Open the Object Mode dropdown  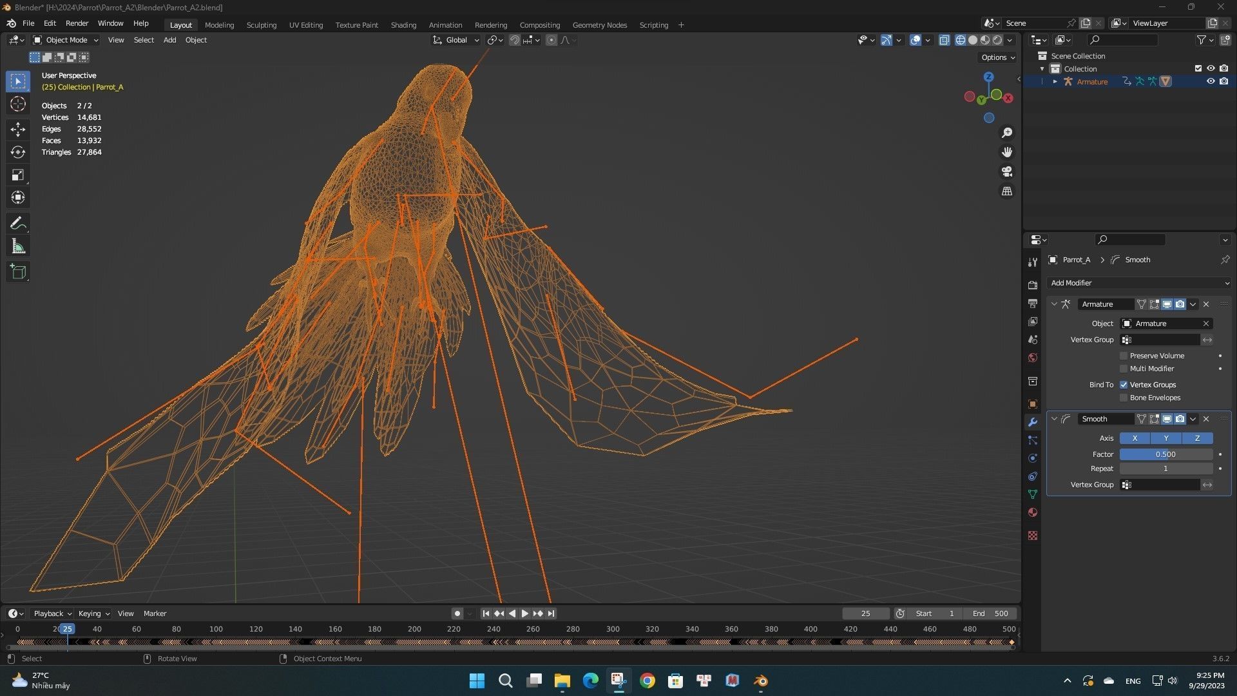tap(66, 40)
